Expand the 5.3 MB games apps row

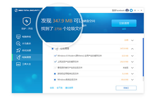click(132, 74)
